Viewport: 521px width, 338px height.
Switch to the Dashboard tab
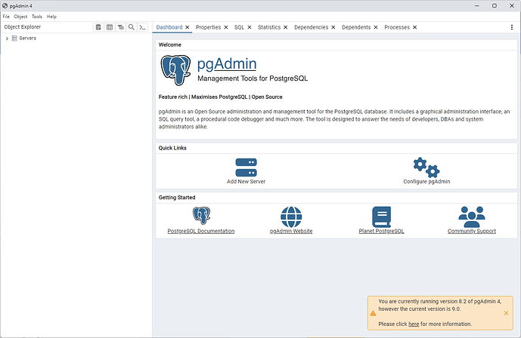169,27
